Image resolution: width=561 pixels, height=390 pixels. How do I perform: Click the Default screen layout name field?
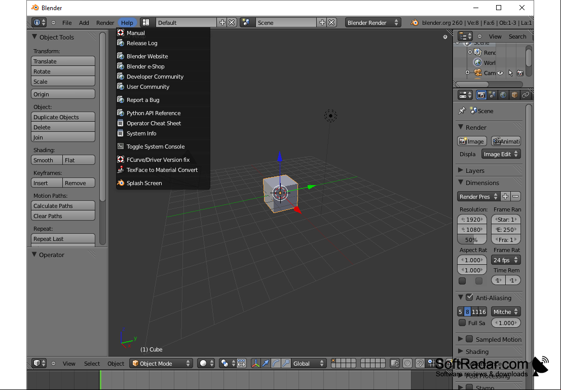186,22
